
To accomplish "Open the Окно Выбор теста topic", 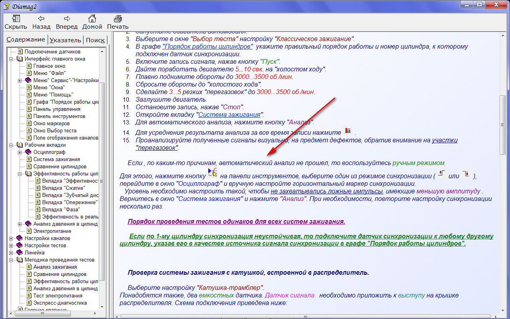I will [55, 131].
